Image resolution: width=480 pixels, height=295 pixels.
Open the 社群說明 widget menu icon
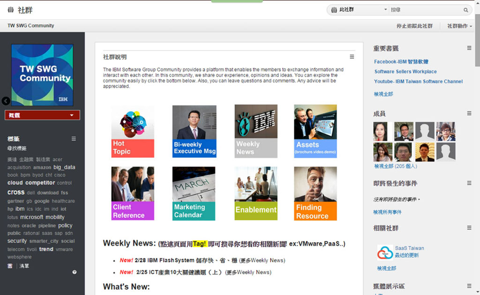pyautogui.click(x=352, y=57)
